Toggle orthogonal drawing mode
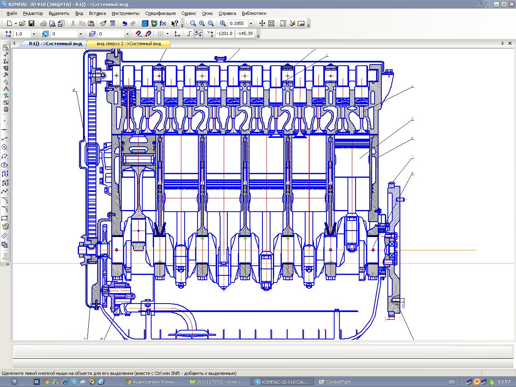516x387 pixels. point(189,34)
